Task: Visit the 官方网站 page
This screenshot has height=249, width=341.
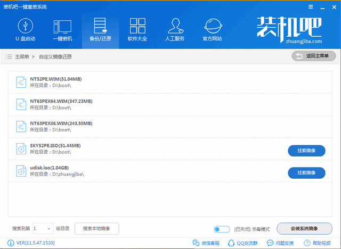Action: click(213, 30)
